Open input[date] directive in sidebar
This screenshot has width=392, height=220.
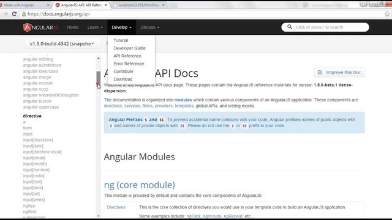click(x=33, y=146)
